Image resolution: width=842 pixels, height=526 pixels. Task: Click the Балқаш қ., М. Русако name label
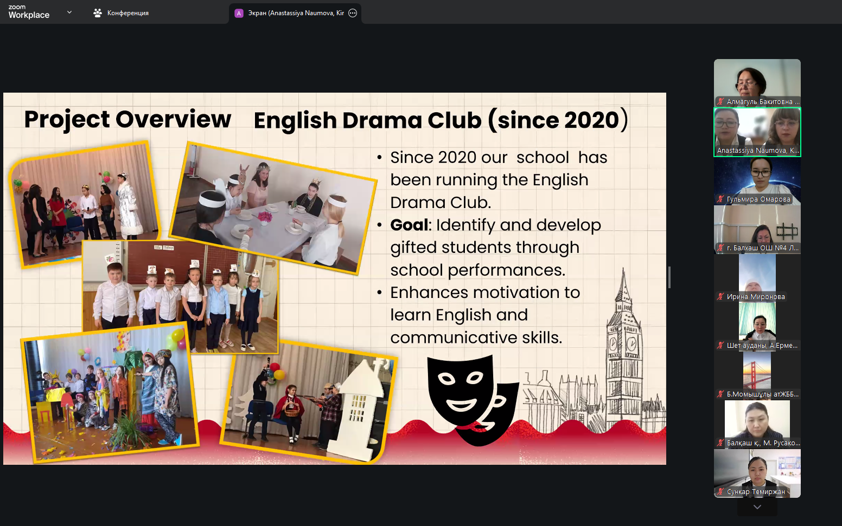pyautogui.click(x=763, y=443)
